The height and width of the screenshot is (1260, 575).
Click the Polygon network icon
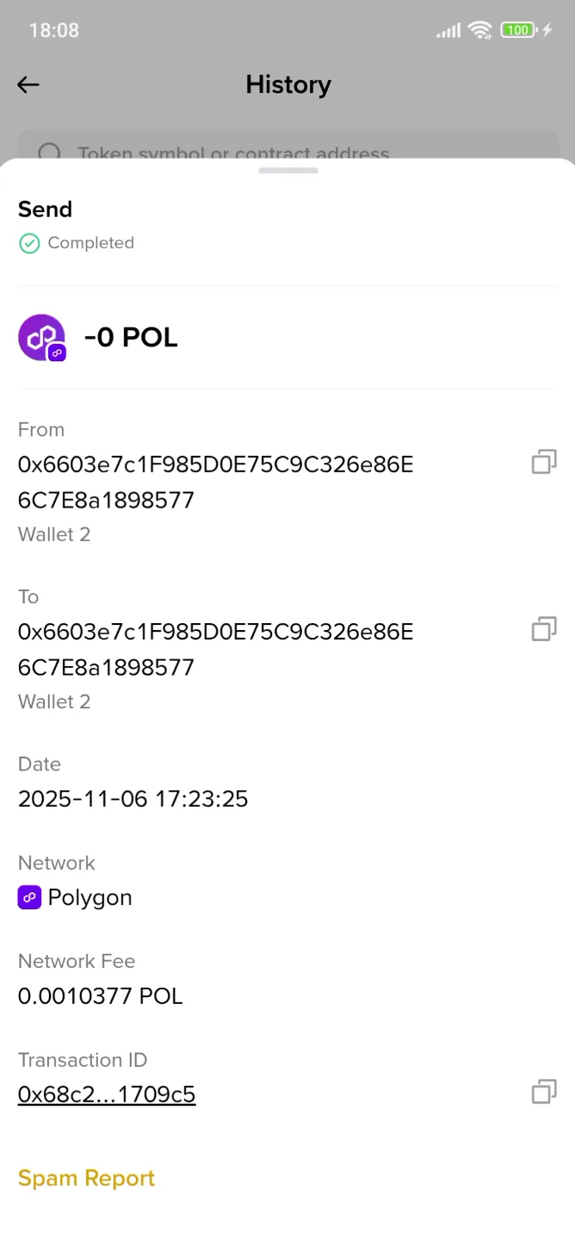point(29,897)
